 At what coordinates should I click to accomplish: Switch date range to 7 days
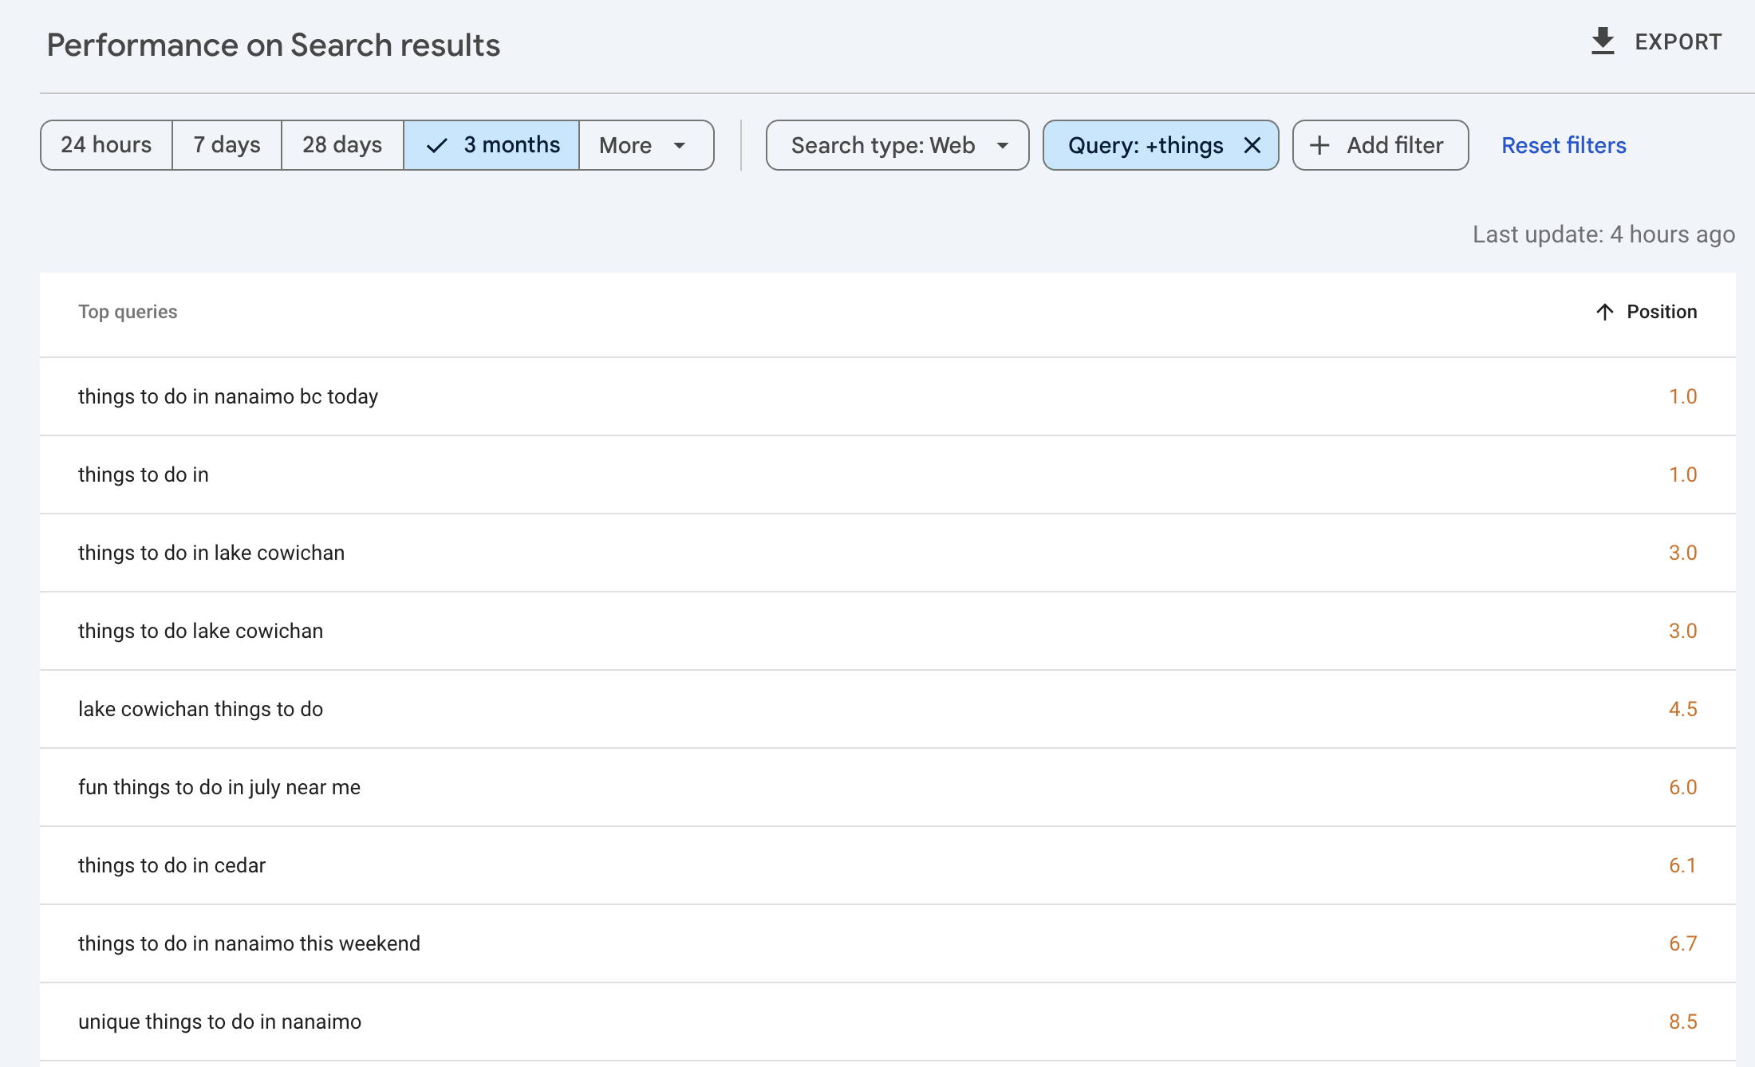[x=227, y=145]
